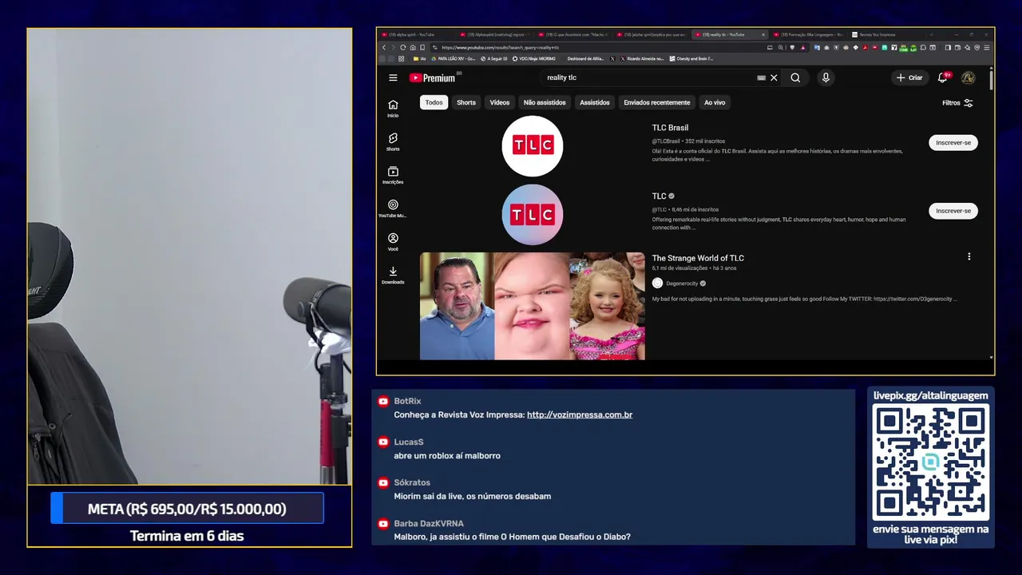Select the Ao vivo filter chip
Screen dimensions: 1022x575
coord(715,102)
